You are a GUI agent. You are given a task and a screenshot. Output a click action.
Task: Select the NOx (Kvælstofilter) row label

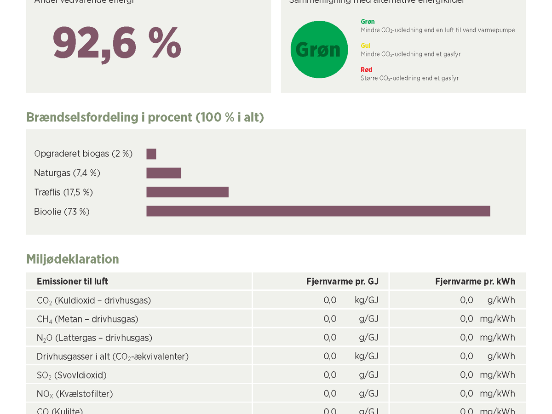(75, 394)
